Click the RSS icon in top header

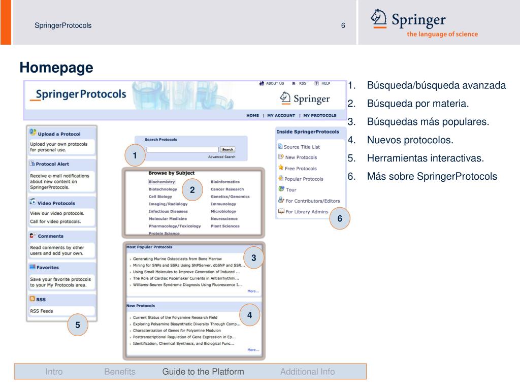(294, 83)
